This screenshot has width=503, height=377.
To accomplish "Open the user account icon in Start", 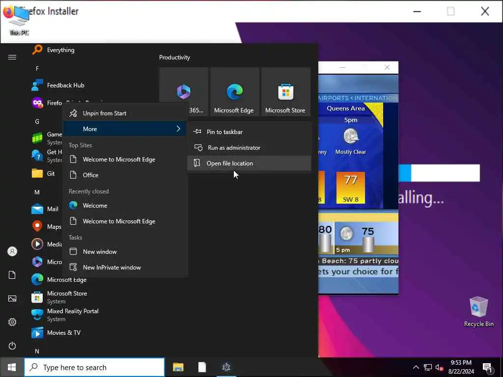I will (x=12, y=251).
